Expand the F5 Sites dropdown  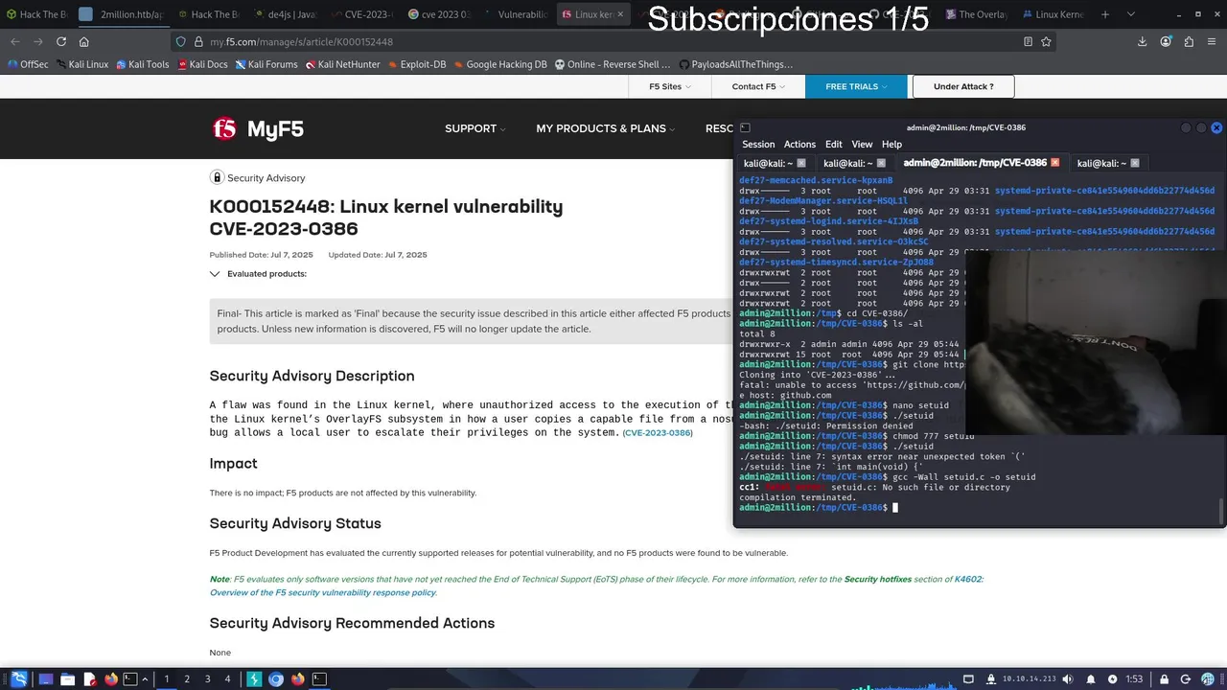coord(669,86)
